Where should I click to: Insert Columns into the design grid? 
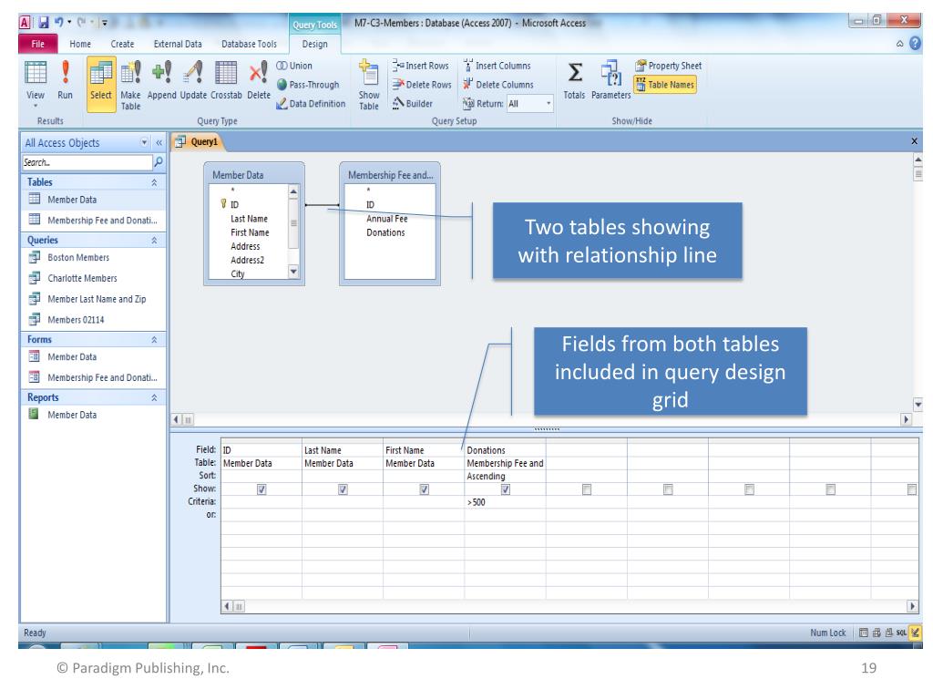(497, 66)
